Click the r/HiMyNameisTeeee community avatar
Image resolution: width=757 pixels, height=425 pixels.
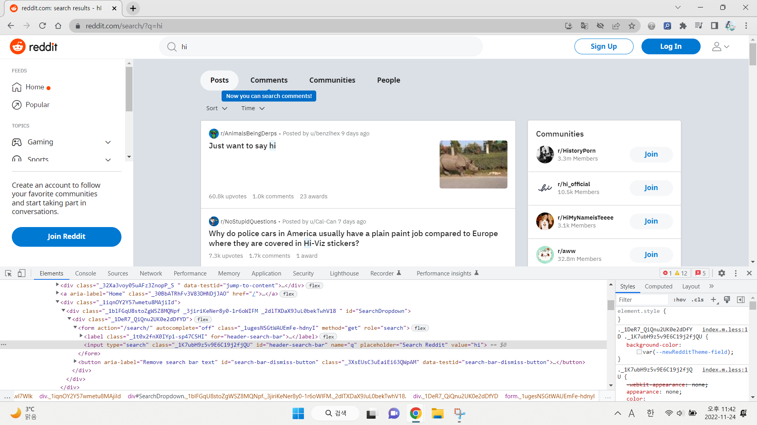545,221
